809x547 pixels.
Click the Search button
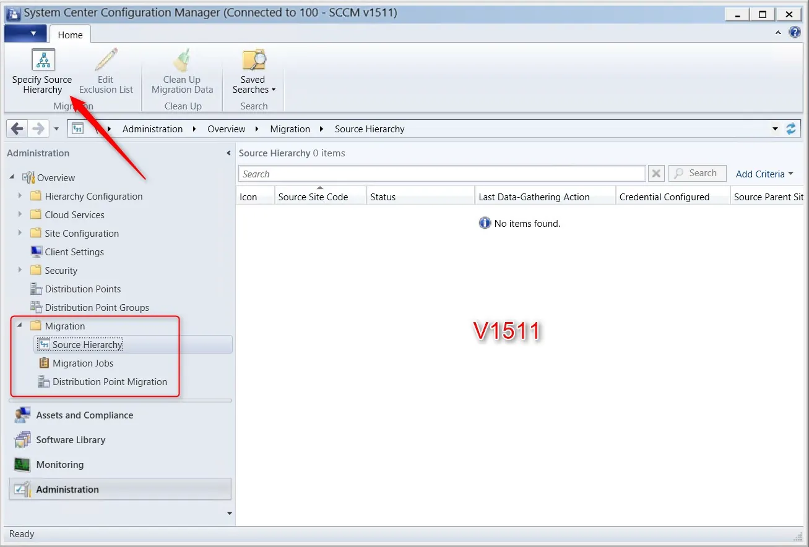point(698,174)
